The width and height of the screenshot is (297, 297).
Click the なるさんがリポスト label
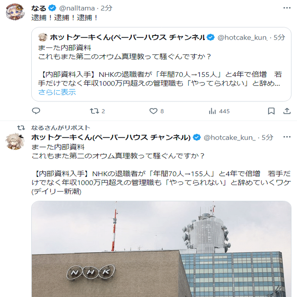(x=61, y=128)
